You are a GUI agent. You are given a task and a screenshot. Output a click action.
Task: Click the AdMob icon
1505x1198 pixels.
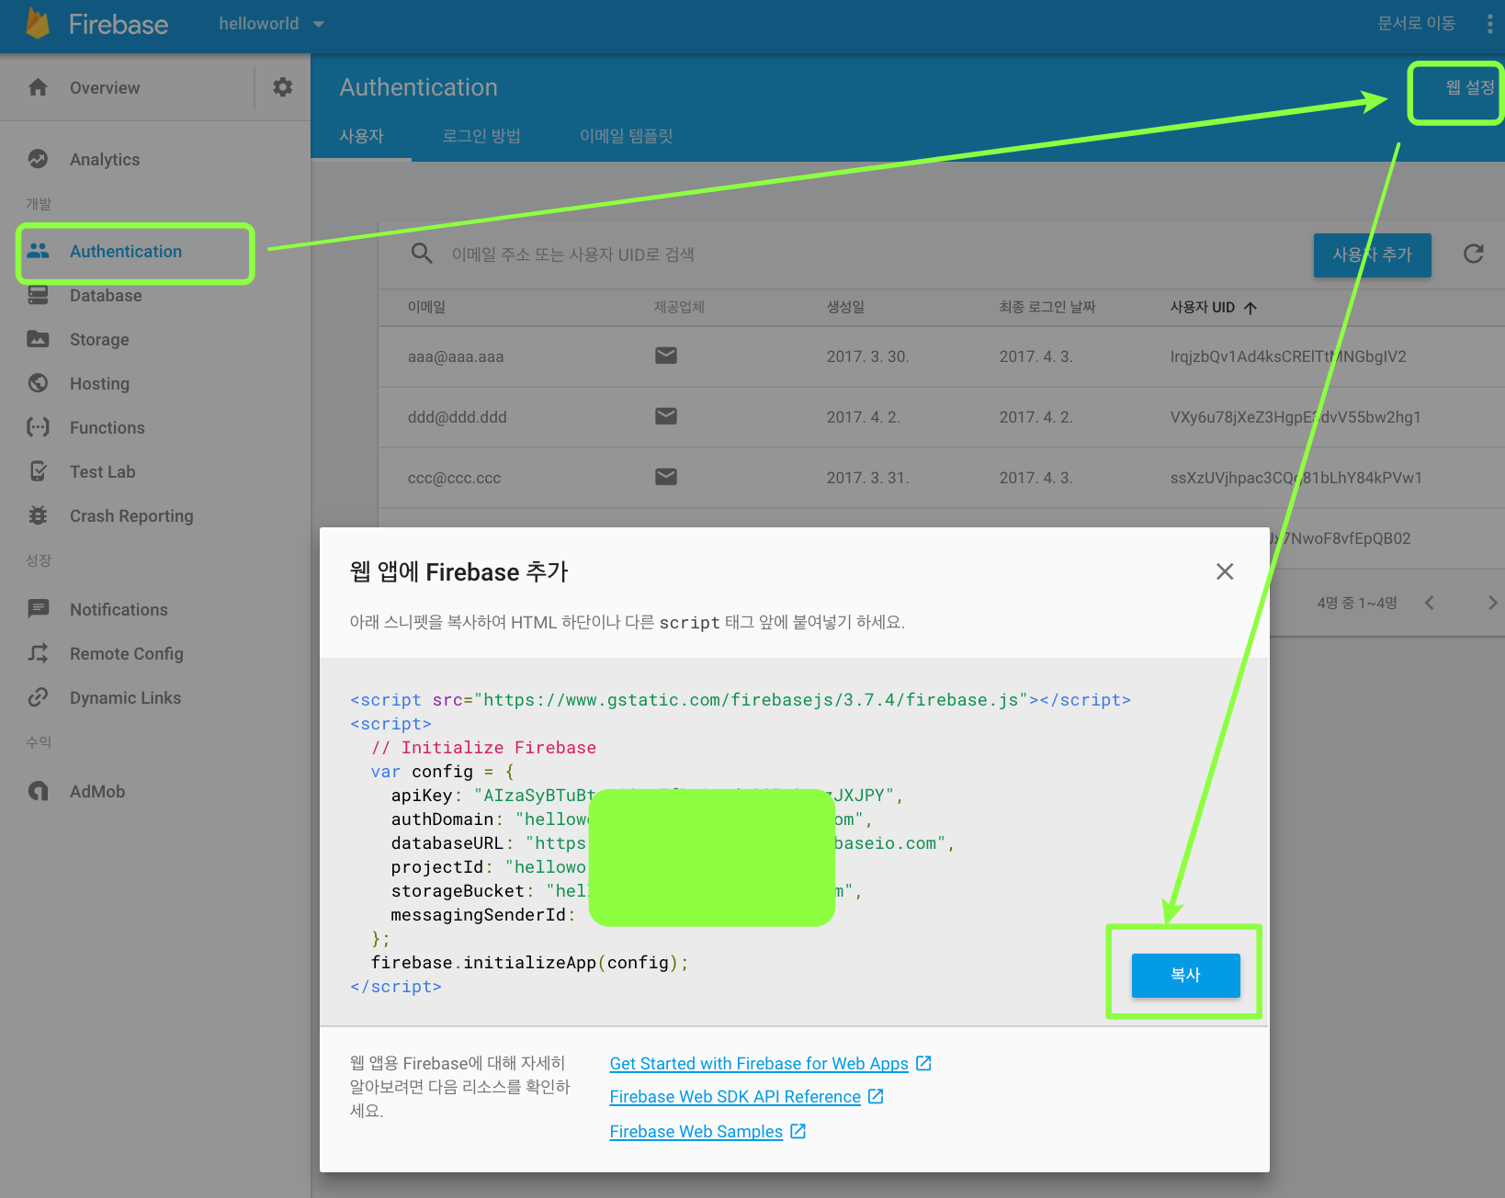click(x=38, y=791)
